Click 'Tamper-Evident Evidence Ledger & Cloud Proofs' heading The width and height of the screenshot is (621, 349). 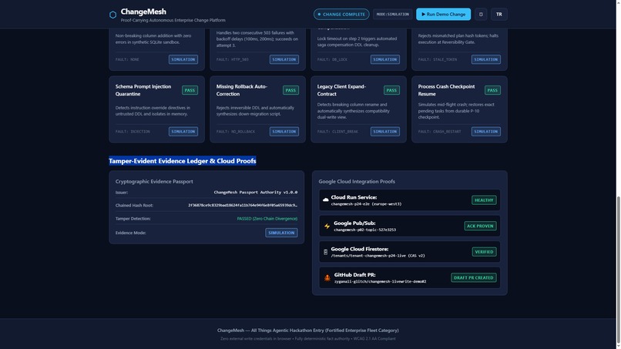(183, 161)
